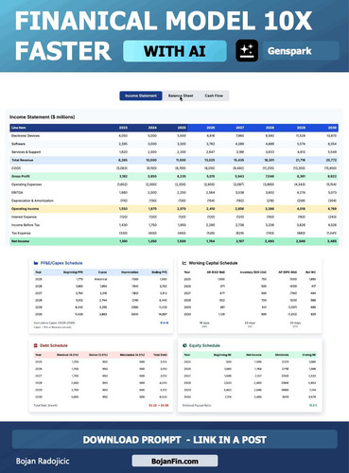349x473 pixels.
Task: Click the WITH AI button
Action: (175, 51)
